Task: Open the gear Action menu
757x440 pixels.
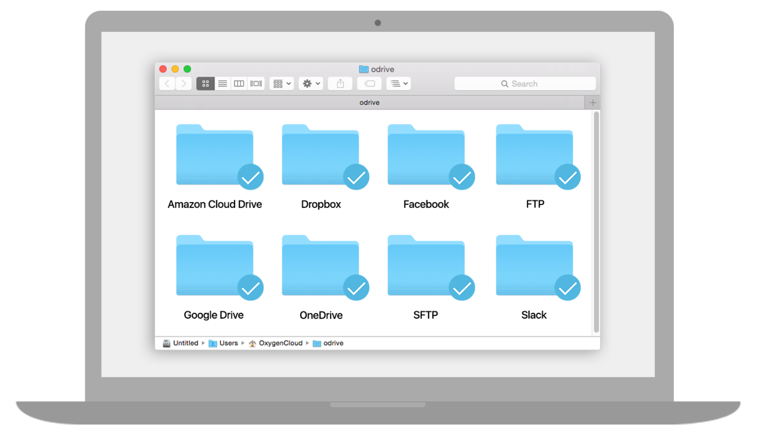Action: (311, 84)
